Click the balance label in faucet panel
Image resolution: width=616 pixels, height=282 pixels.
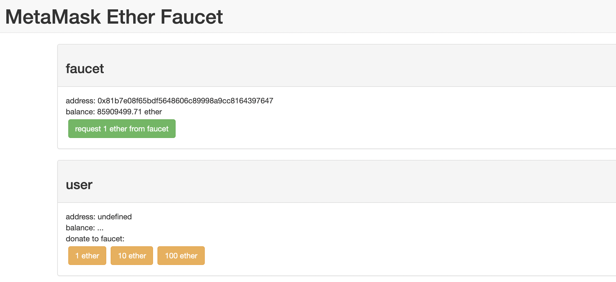(80, 112)
